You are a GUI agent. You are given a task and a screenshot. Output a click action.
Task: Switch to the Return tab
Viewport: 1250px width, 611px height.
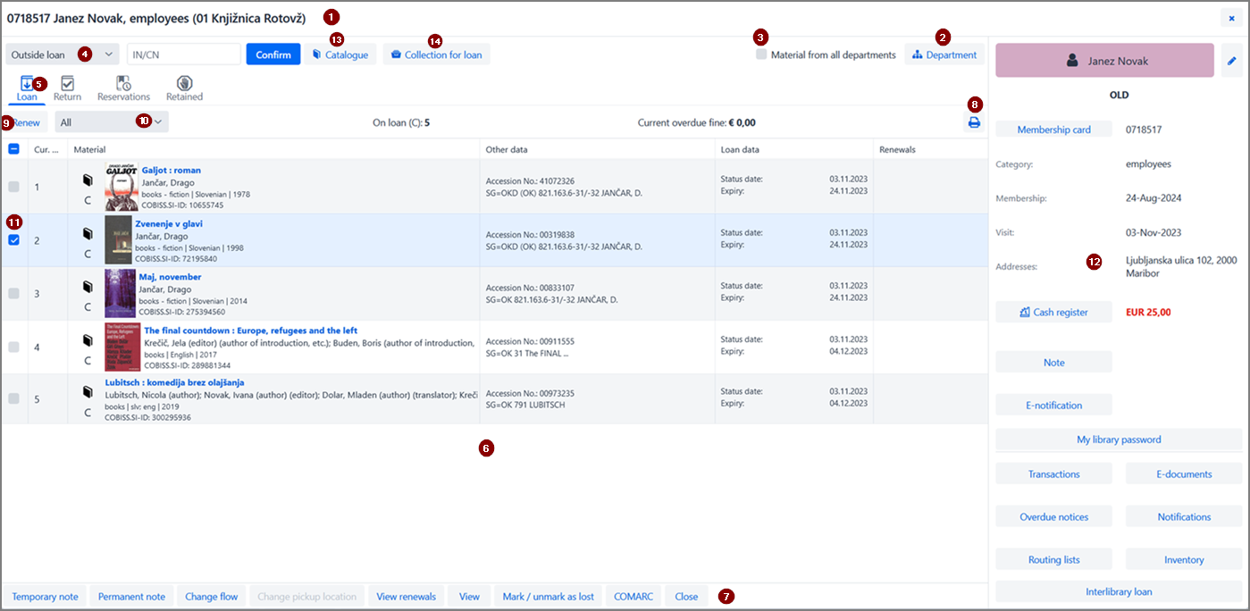[66, 88]
